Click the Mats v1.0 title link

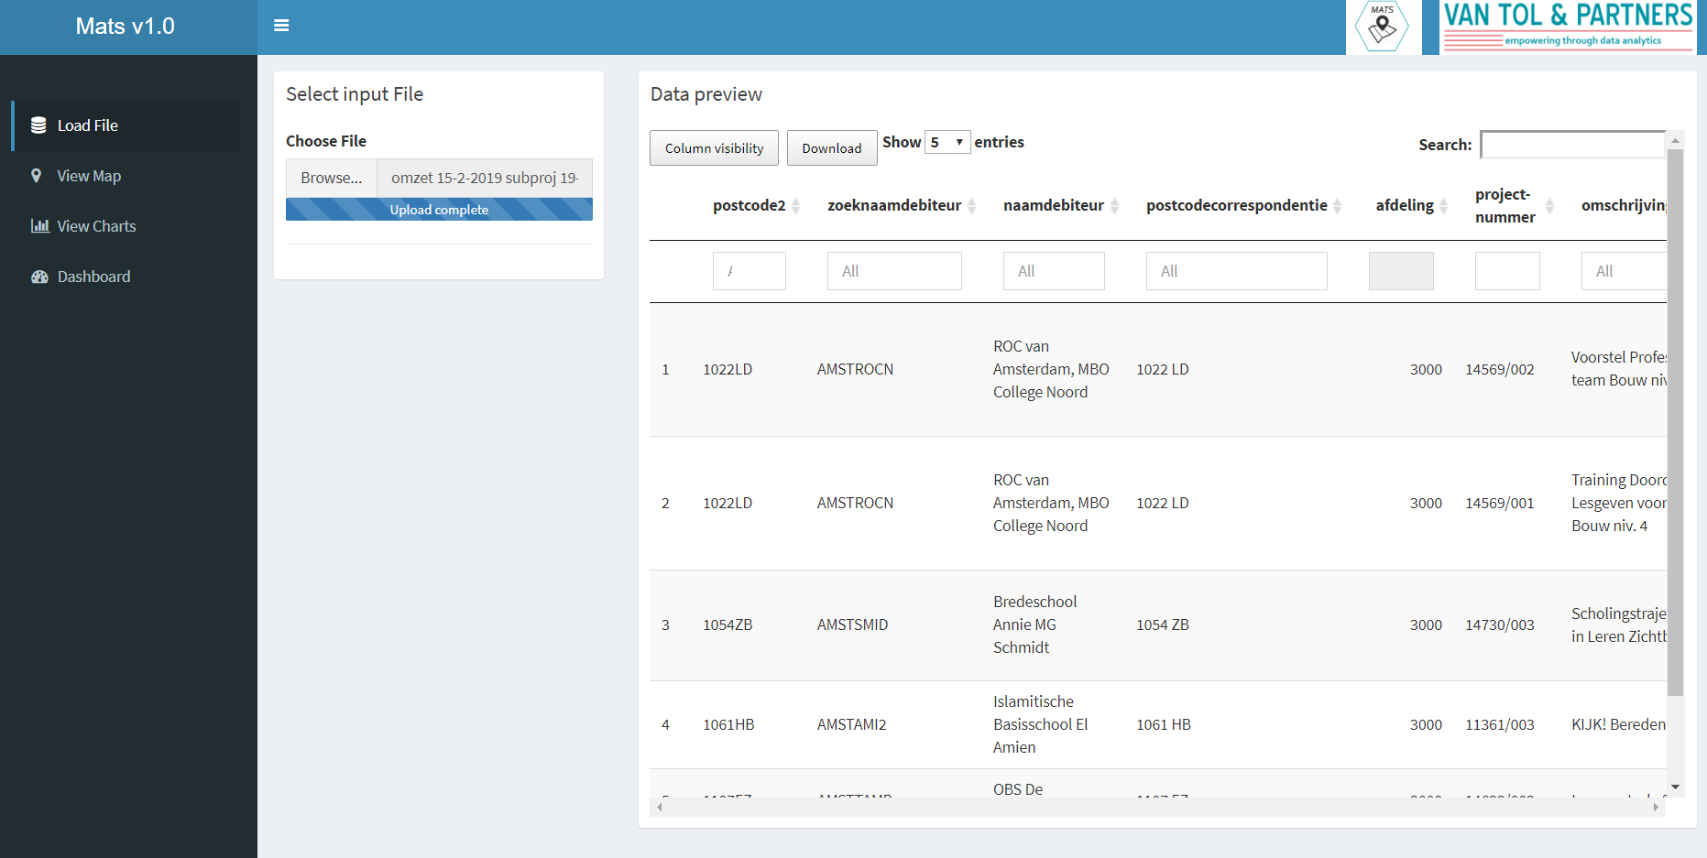point(126,27)
